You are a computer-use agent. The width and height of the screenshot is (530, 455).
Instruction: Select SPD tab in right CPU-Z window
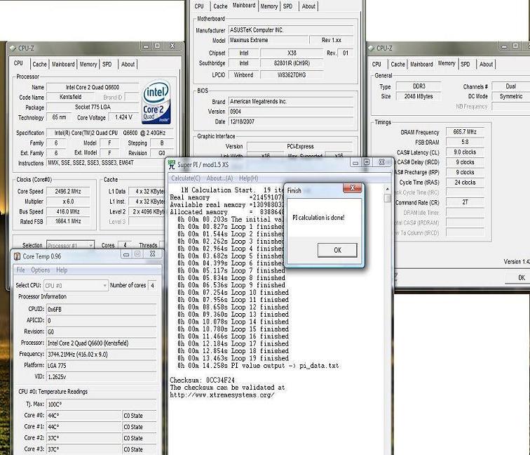(465, 64)
